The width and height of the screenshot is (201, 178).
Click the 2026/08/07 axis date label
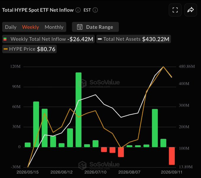(129, 172)
